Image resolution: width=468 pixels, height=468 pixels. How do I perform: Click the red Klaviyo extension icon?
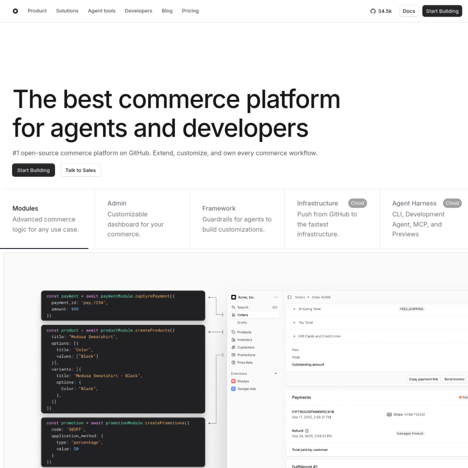pos(233,382)
